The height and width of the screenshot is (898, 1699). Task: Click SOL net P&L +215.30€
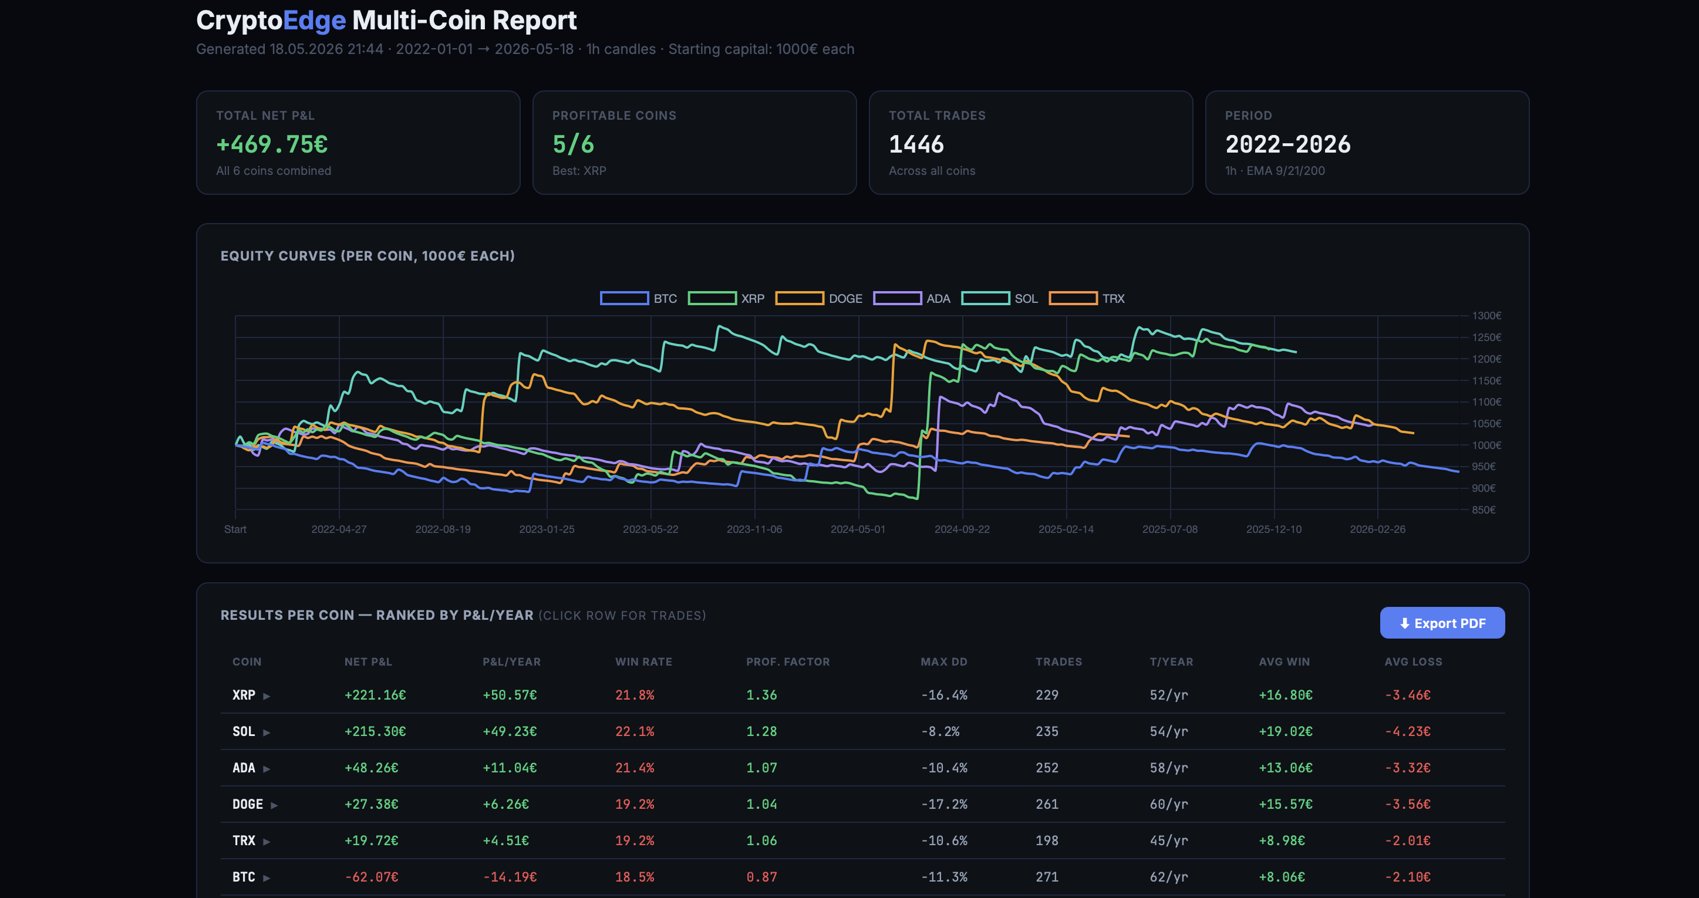(375, 731)
